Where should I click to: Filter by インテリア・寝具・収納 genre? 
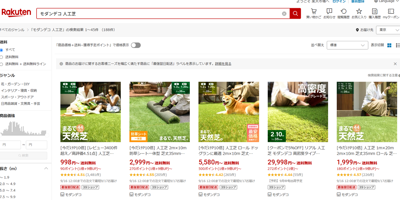click(x=19, y=91)
